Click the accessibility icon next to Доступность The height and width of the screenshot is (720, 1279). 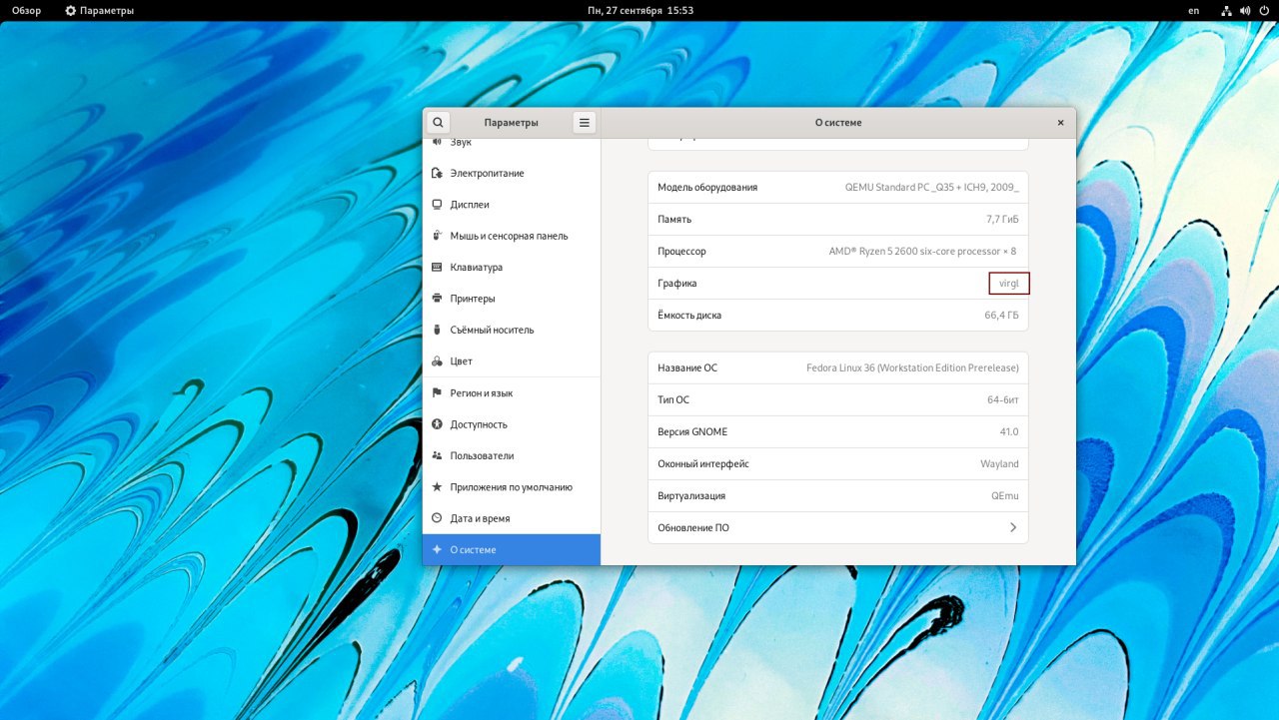pyautogui.click(x=437, y=424)
